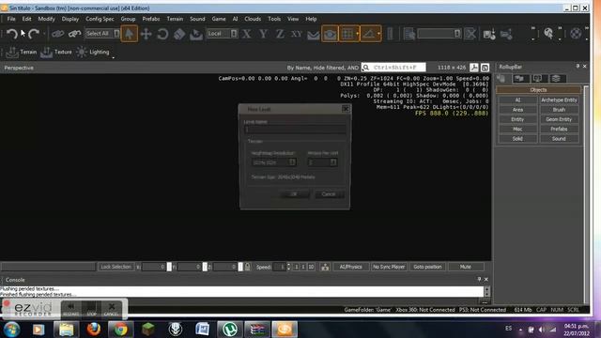Open the Modify menu
This screenshot has width=601, height=338.
pyautogui.click(x=46, y=19)
